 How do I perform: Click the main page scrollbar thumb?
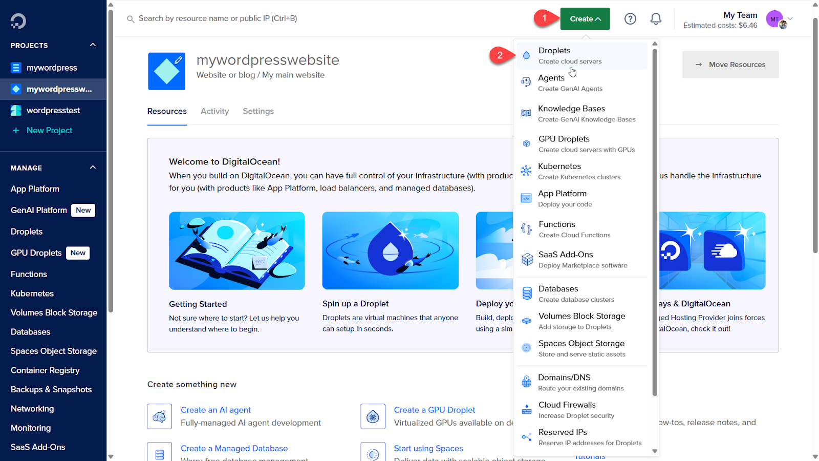click(815, 136)
